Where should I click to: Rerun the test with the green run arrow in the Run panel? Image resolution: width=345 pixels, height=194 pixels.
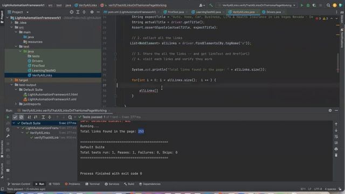(8, 117)
